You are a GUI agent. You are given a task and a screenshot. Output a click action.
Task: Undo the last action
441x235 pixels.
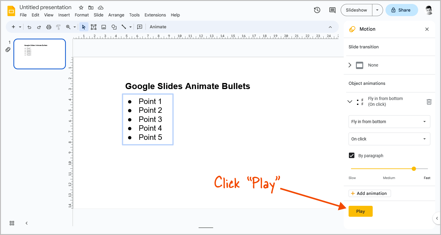[x=29, y=27]
